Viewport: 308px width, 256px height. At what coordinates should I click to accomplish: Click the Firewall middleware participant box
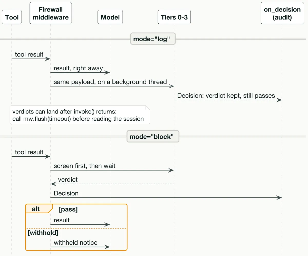50,13
